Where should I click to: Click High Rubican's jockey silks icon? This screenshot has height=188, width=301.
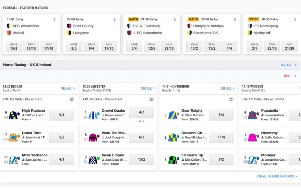click(x=14, y=115)
